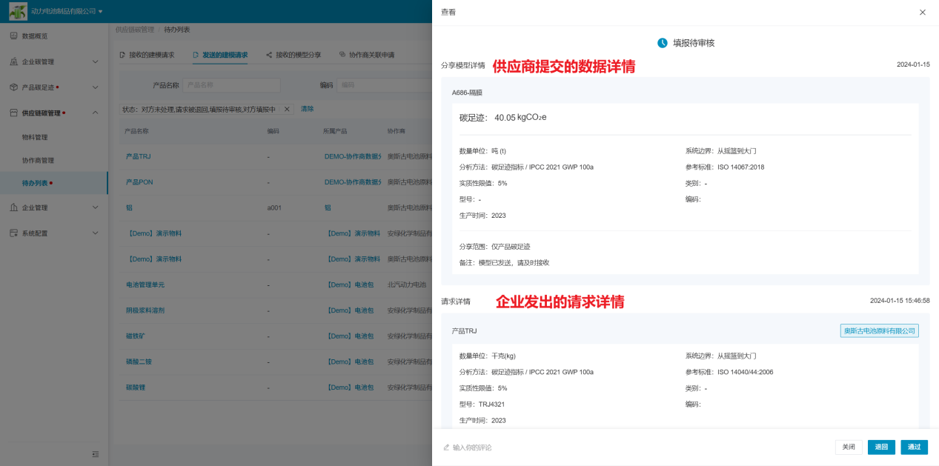Expand the 企业碳管理 menu chevron
This screenshot has height=466, width=939.
[x=95, y=62]
